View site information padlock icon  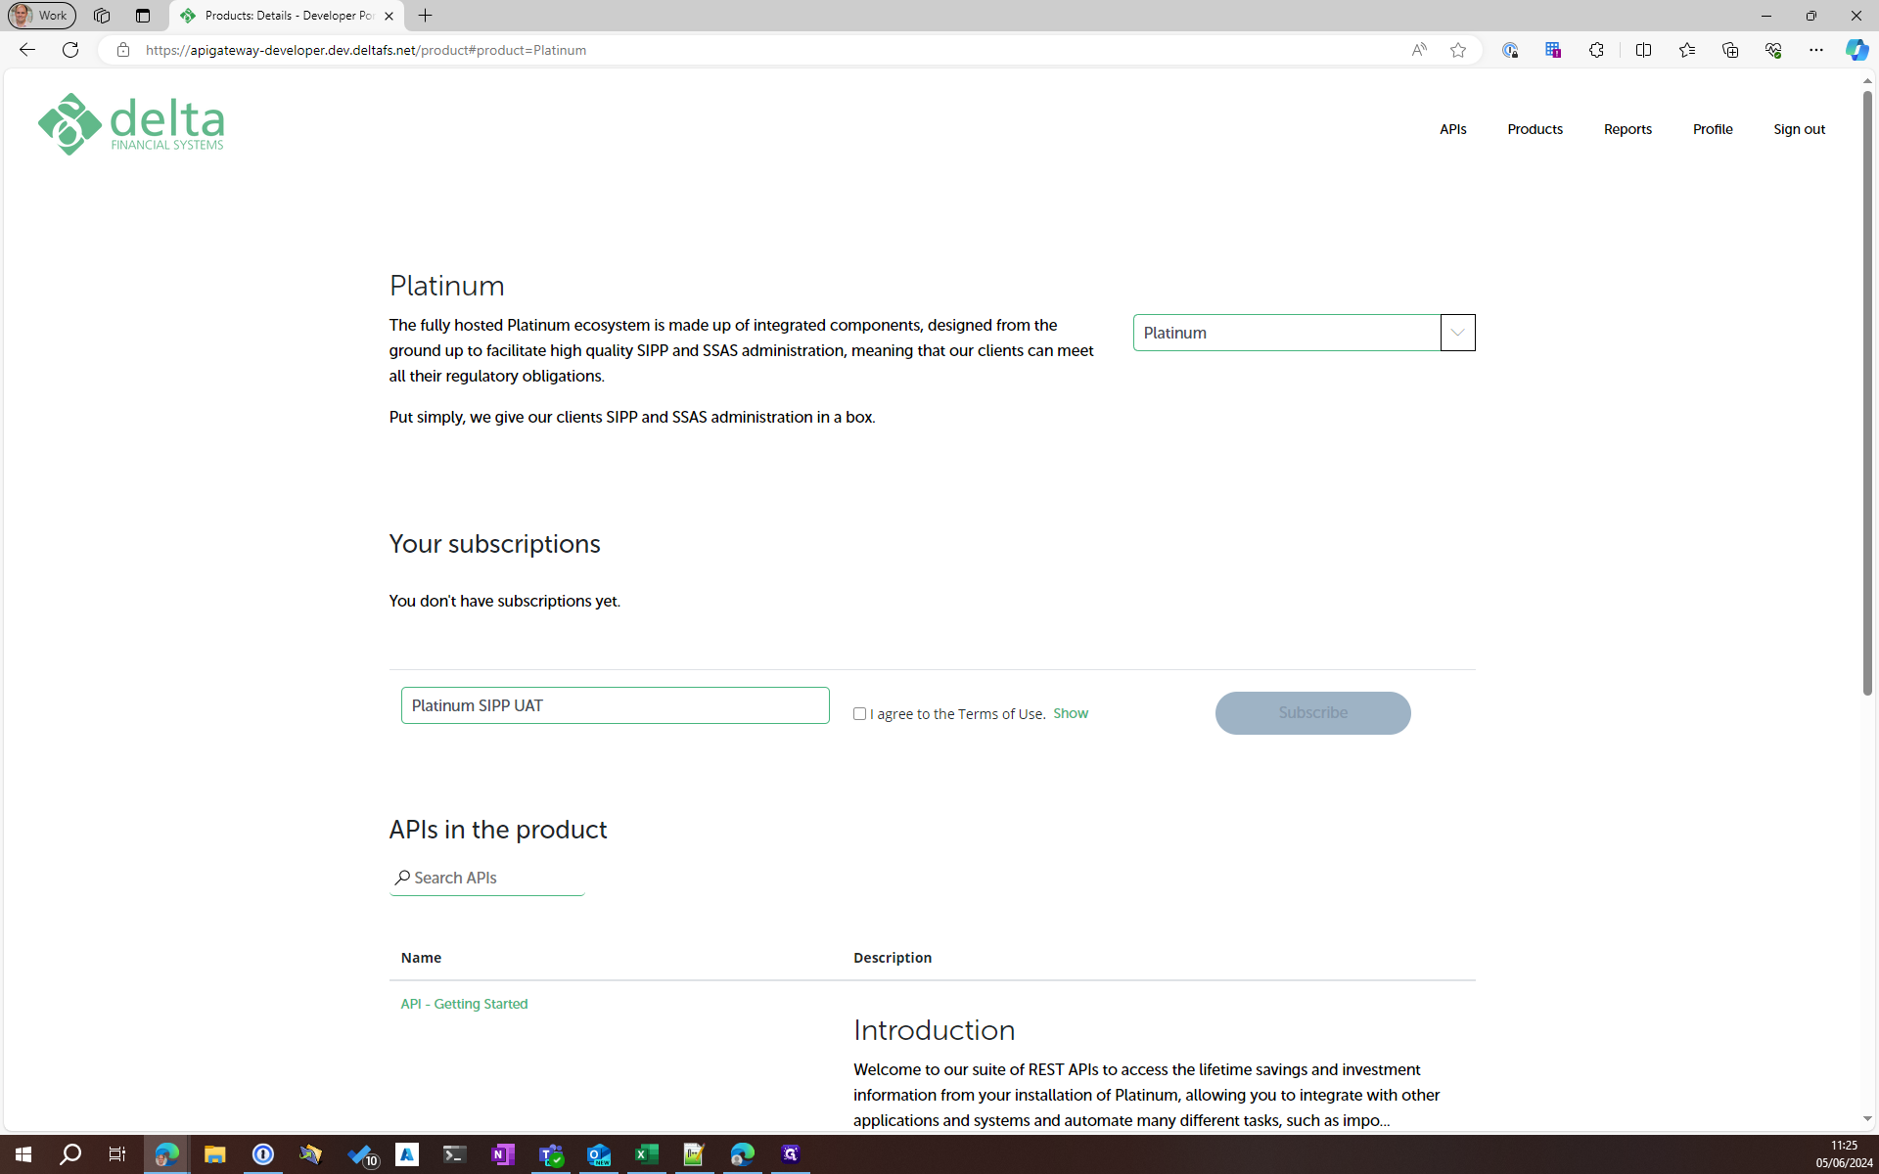(x=123, y=50)
